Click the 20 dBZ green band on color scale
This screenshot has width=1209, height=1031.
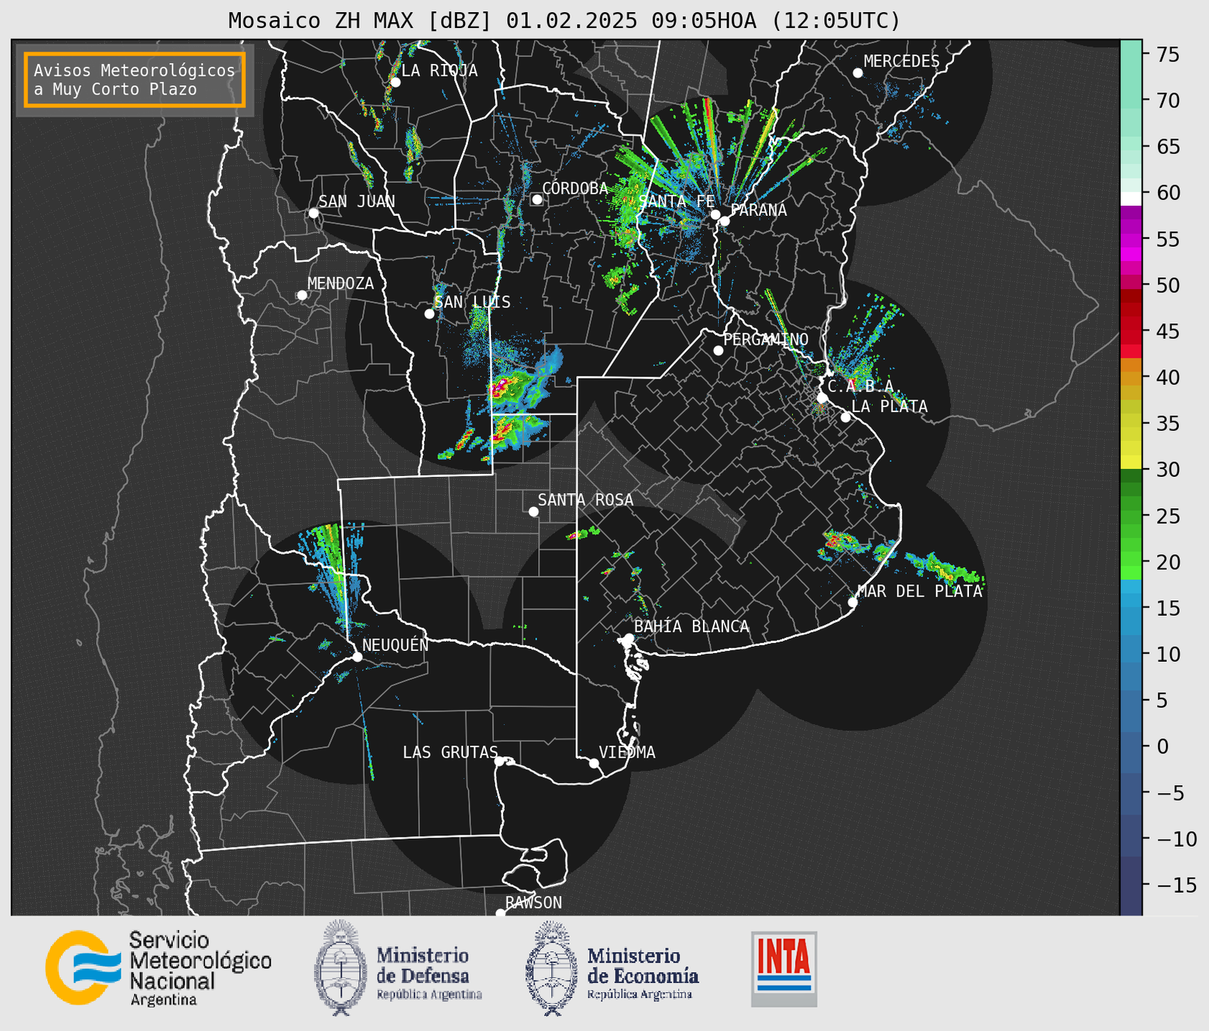(x=1131, y=558)
